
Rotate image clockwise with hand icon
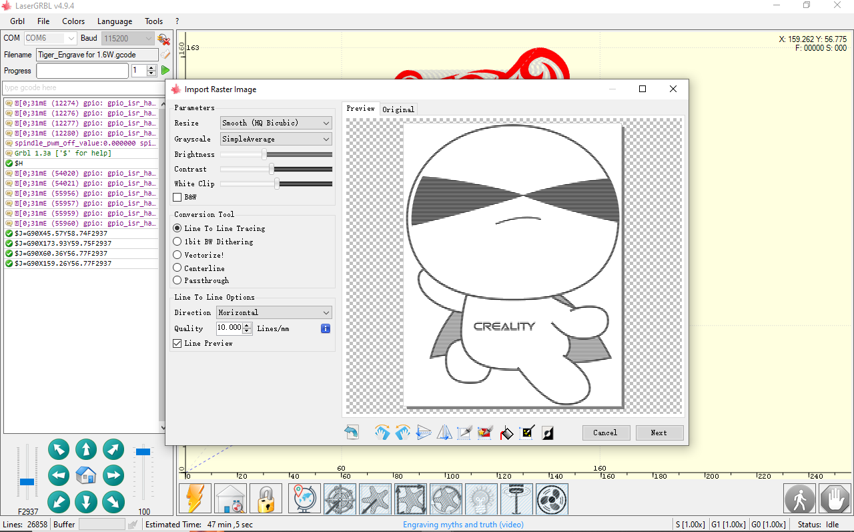pyautogui.click(x=382, y=433)
